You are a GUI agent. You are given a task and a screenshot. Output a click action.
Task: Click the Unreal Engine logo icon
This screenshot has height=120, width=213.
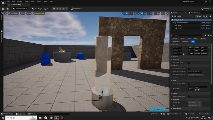[3, 3]
